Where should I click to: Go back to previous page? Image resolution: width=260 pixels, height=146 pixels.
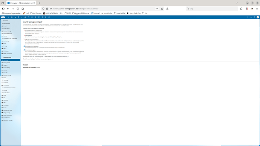pyautogui.click(x=8, y=9)
